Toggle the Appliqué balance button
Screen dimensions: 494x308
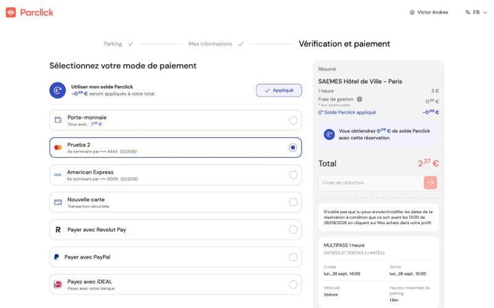pyautogui.click(x=279, y=91)
